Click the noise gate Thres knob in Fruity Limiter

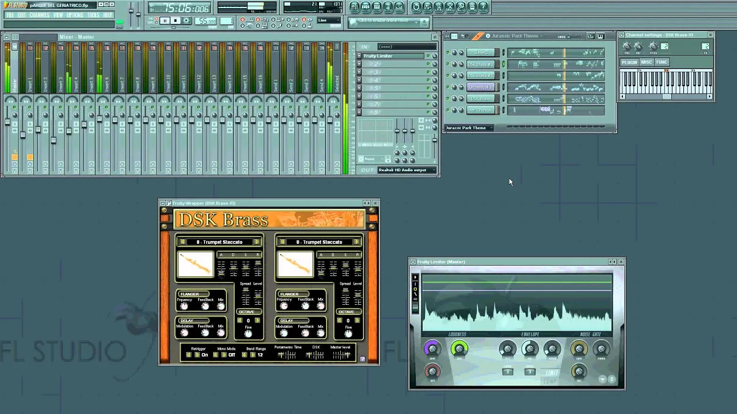(x=601, y=348)
